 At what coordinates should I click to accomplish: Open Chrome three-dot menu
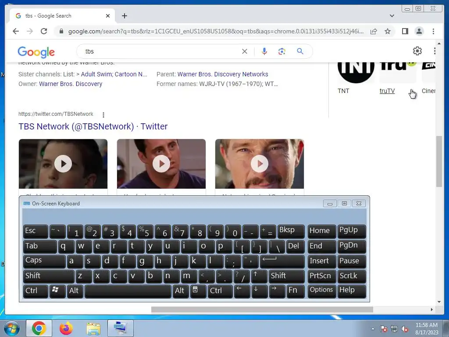[433, 31]
